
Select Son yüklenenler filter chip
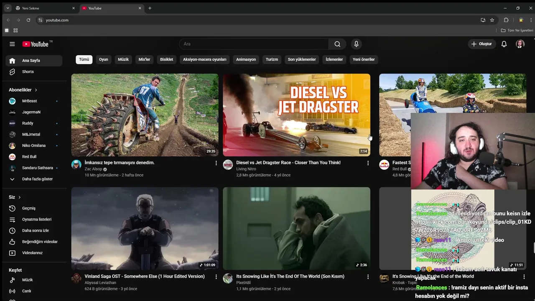pyautogui.click(x=302, y=59)
